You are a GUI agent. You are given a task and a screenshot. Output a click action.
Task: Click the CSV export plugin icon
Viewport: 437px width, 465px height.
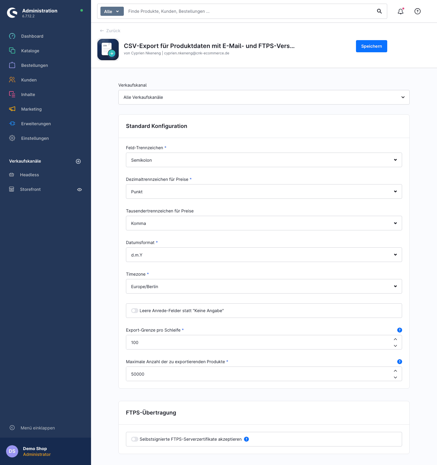tap(108, 50)
